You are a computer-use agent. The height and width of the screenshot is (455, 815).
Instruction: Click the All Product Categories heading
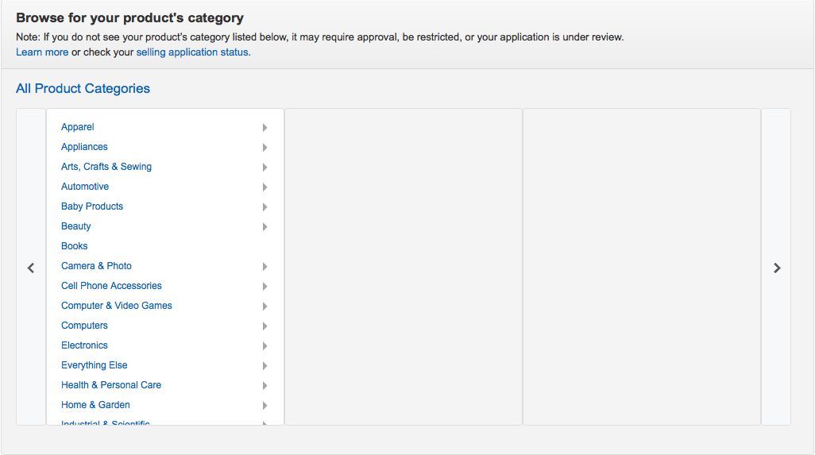[x=83, y=88]
